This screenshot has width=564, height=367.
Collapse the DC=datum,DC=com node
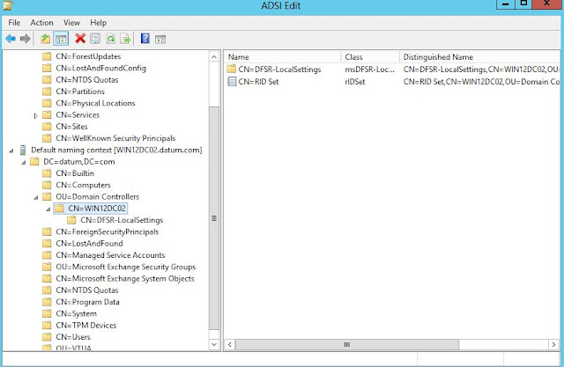coord(24,162)
